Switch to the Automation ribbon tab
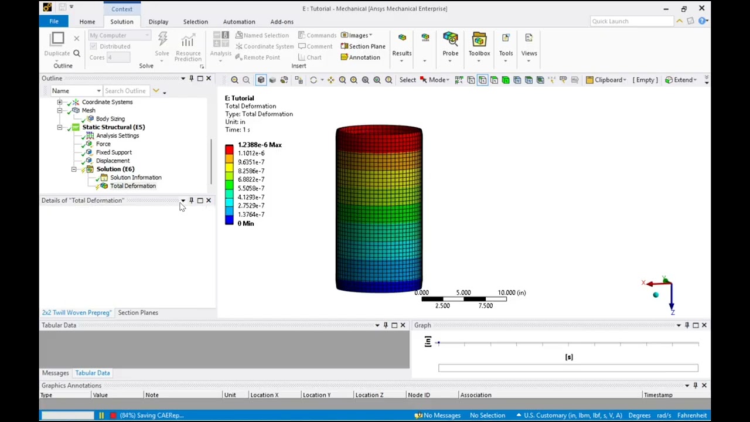The image size is (750, 422). click(239, 22)
